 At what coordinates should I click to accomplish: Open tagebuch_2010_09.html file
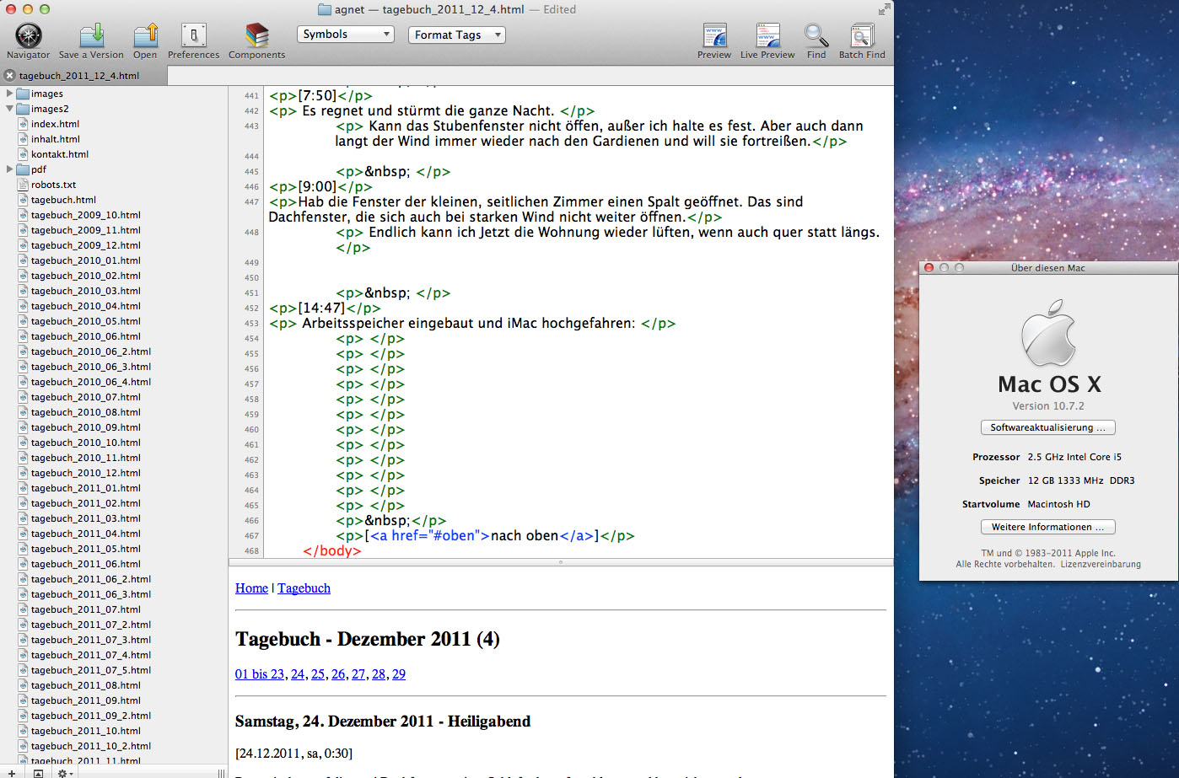pos(86,427)
